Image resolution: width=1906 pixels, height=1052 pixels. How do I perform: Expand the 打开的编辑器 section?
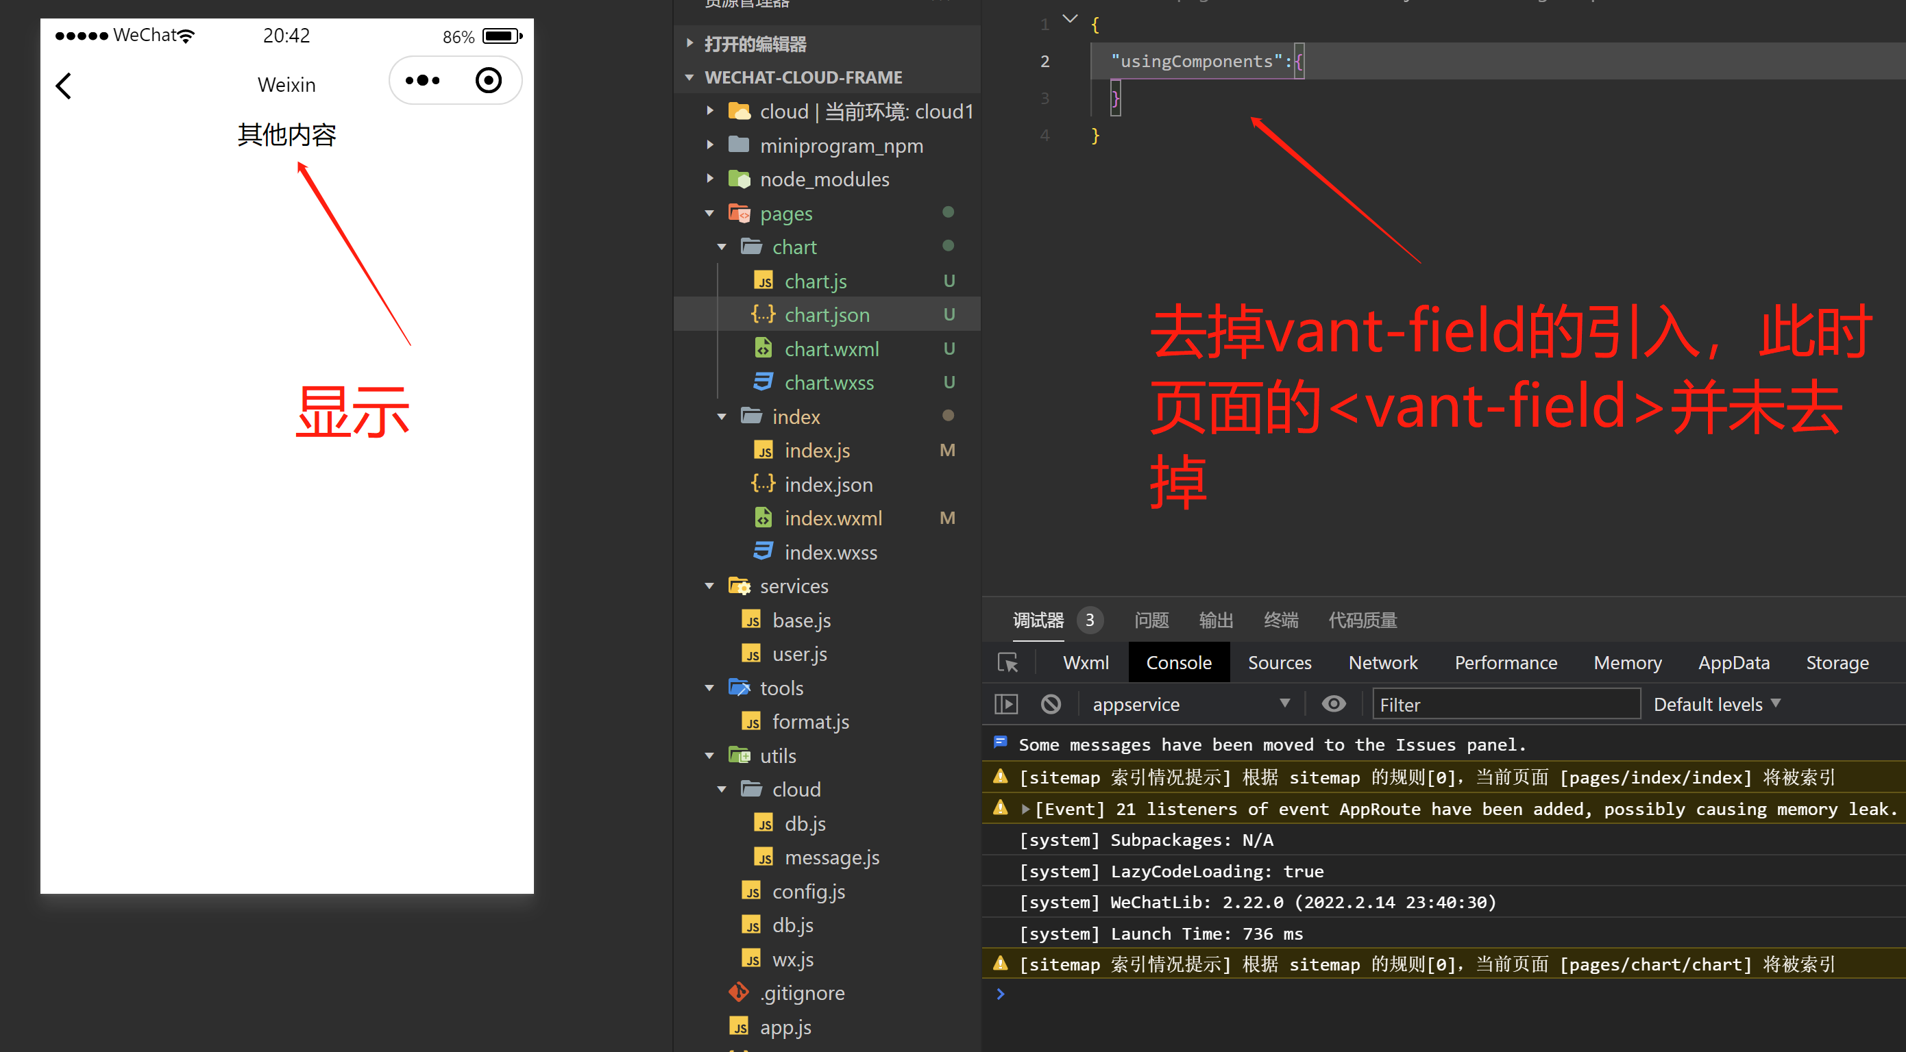tap(689, 44)
